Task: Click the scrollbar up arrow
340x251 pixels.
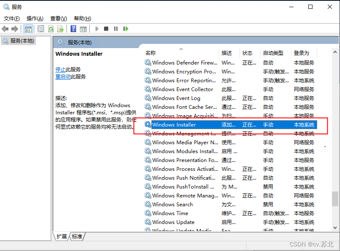Action: tap(335, 52)
